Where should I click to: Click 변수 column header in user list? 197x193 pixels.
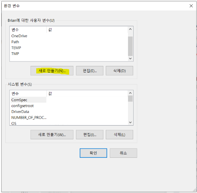pyautogui.click(x=28, y=30)
